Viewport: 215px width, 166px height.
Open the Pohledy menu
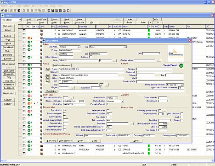[27, 6]
